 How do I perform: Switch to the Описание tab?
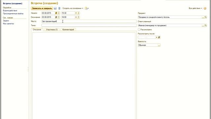(37, 29)
